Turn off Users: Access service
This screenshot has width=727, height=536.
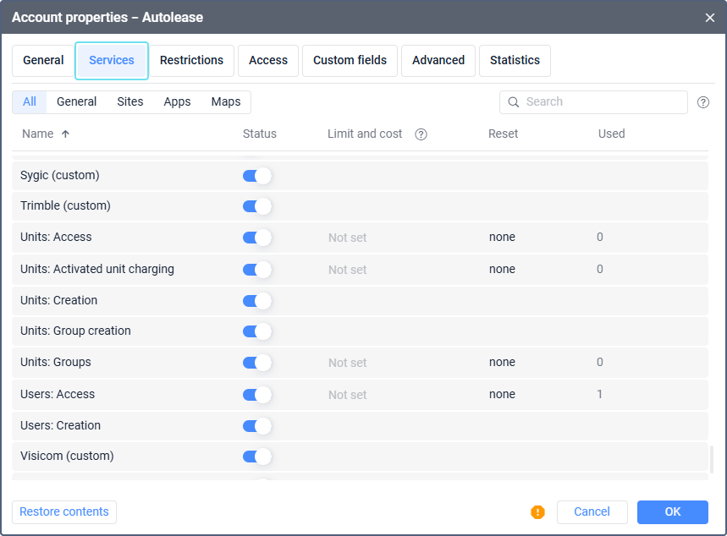(x=256, y=395)
